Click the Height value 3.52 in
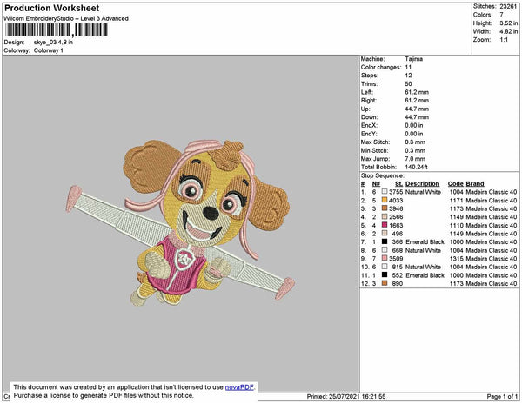Image resolution: width=522 pixels, height=403 pixels. click(508, 23)
